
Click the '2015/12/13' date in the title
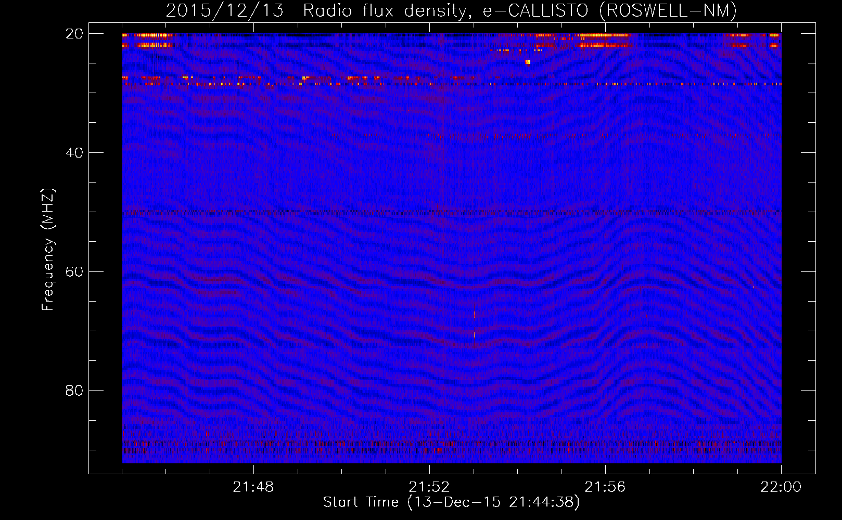pyautogui.click(x=225, y=10)
